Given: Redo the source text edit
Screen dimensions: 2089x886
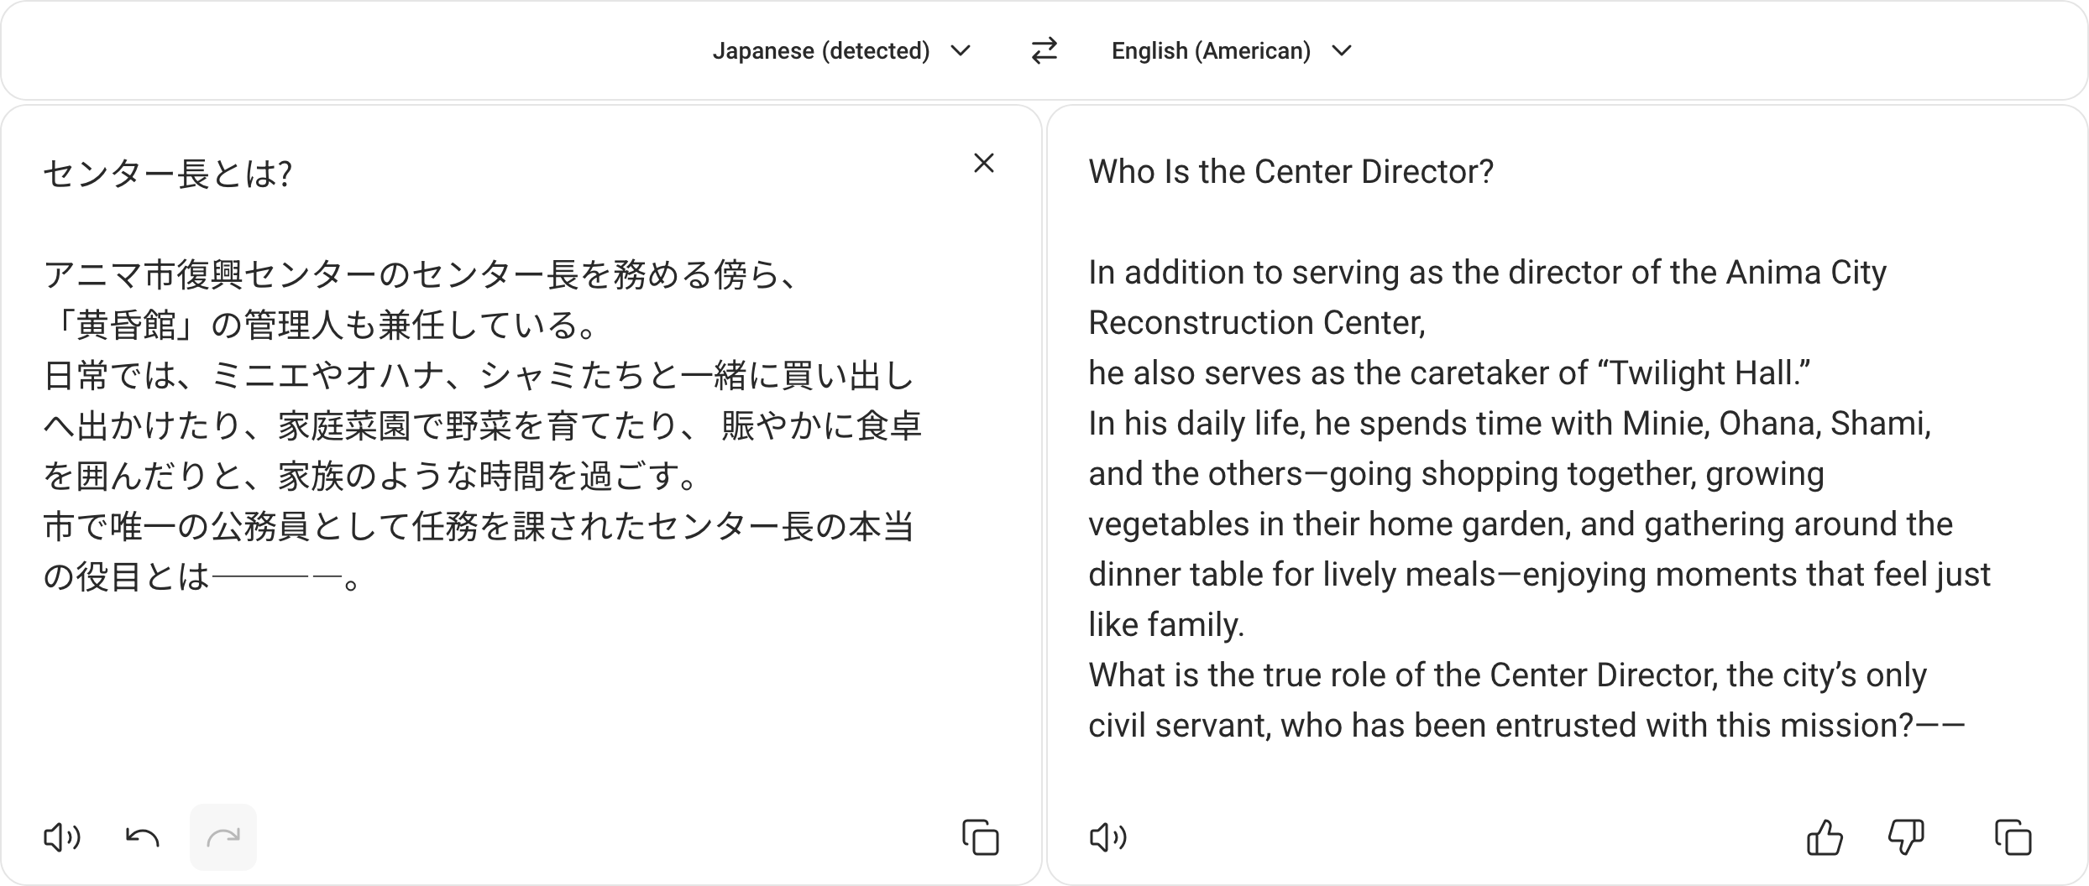Looking at the screenshot, I should pyautogui.click(x=223, y=837).
